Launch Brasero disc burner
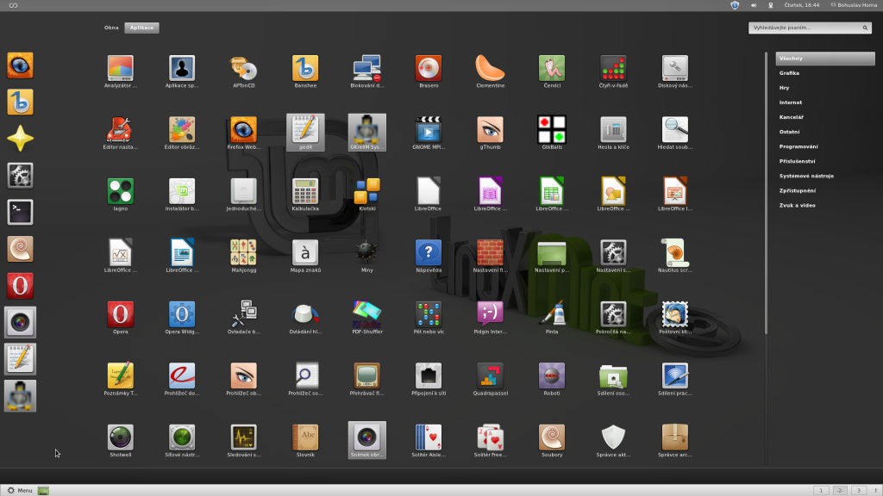Screen dimensions: 883x496 [429, 71]
